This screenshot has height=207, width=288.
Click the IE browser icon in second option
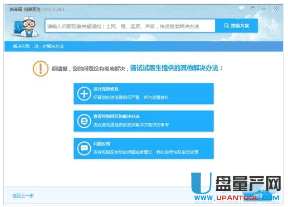[x=84, y=121]
